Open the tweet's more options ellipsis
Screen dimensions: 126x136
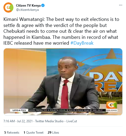[120, 5]
